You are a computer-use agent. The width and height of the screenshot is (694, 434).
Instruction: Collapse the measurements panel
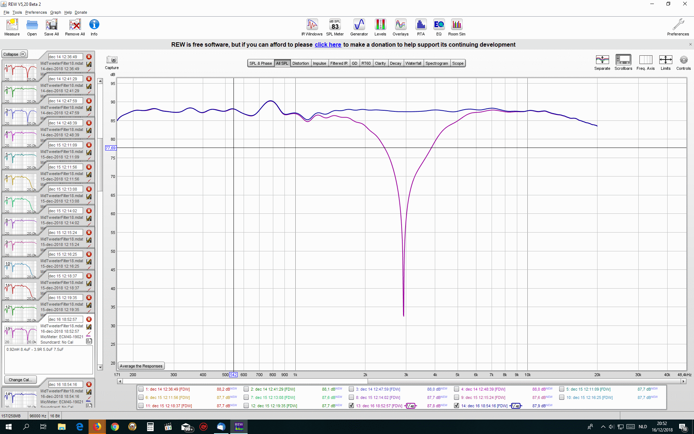coord(14,54)
